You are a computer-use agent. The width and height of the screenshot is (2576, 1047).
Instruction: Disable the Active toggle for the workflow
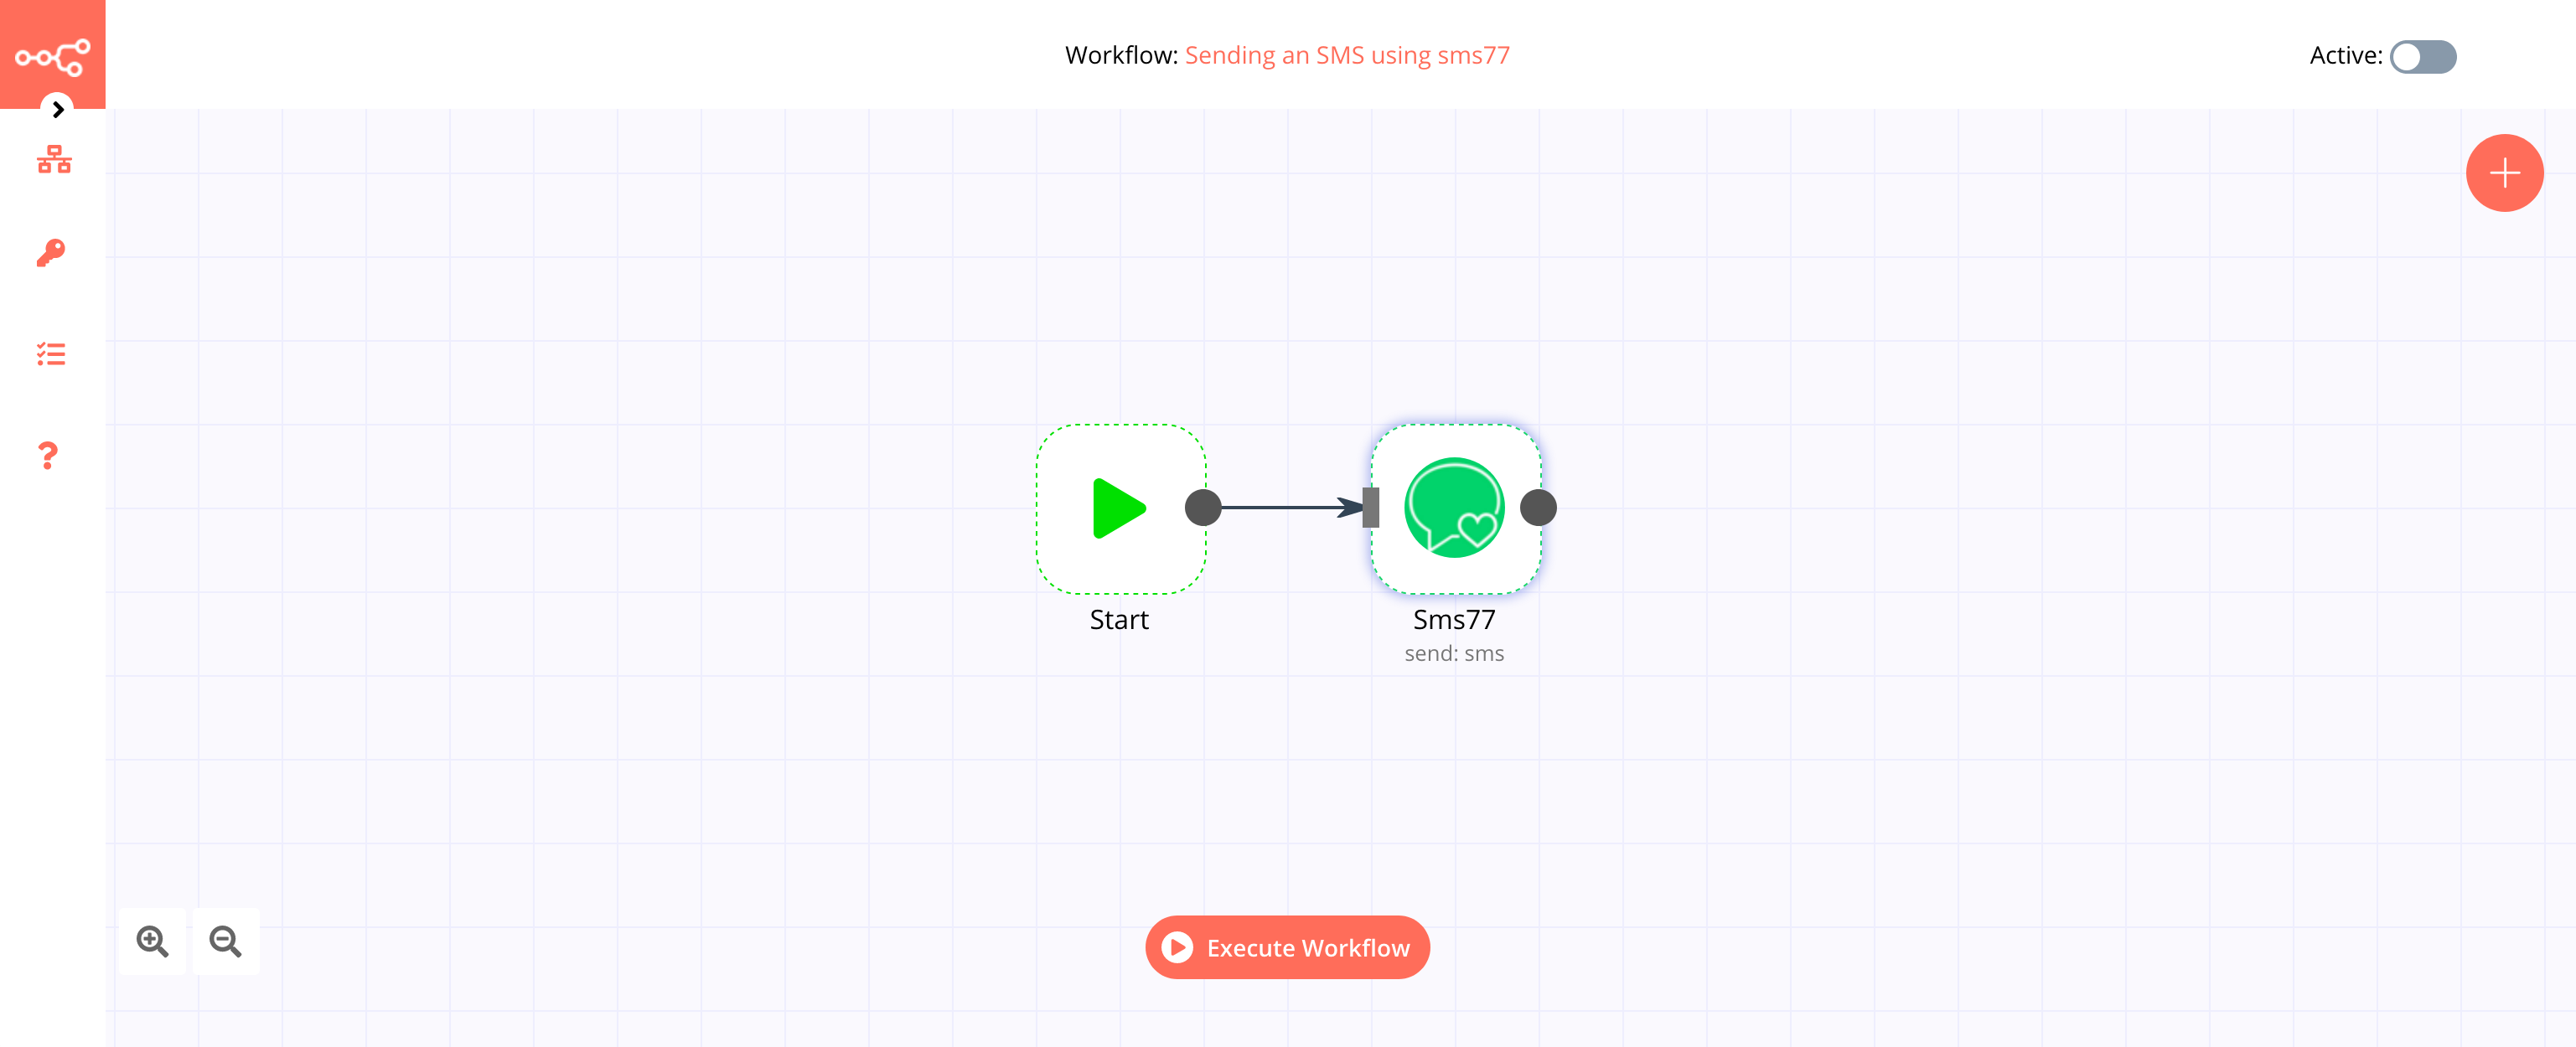(2423, 54)
